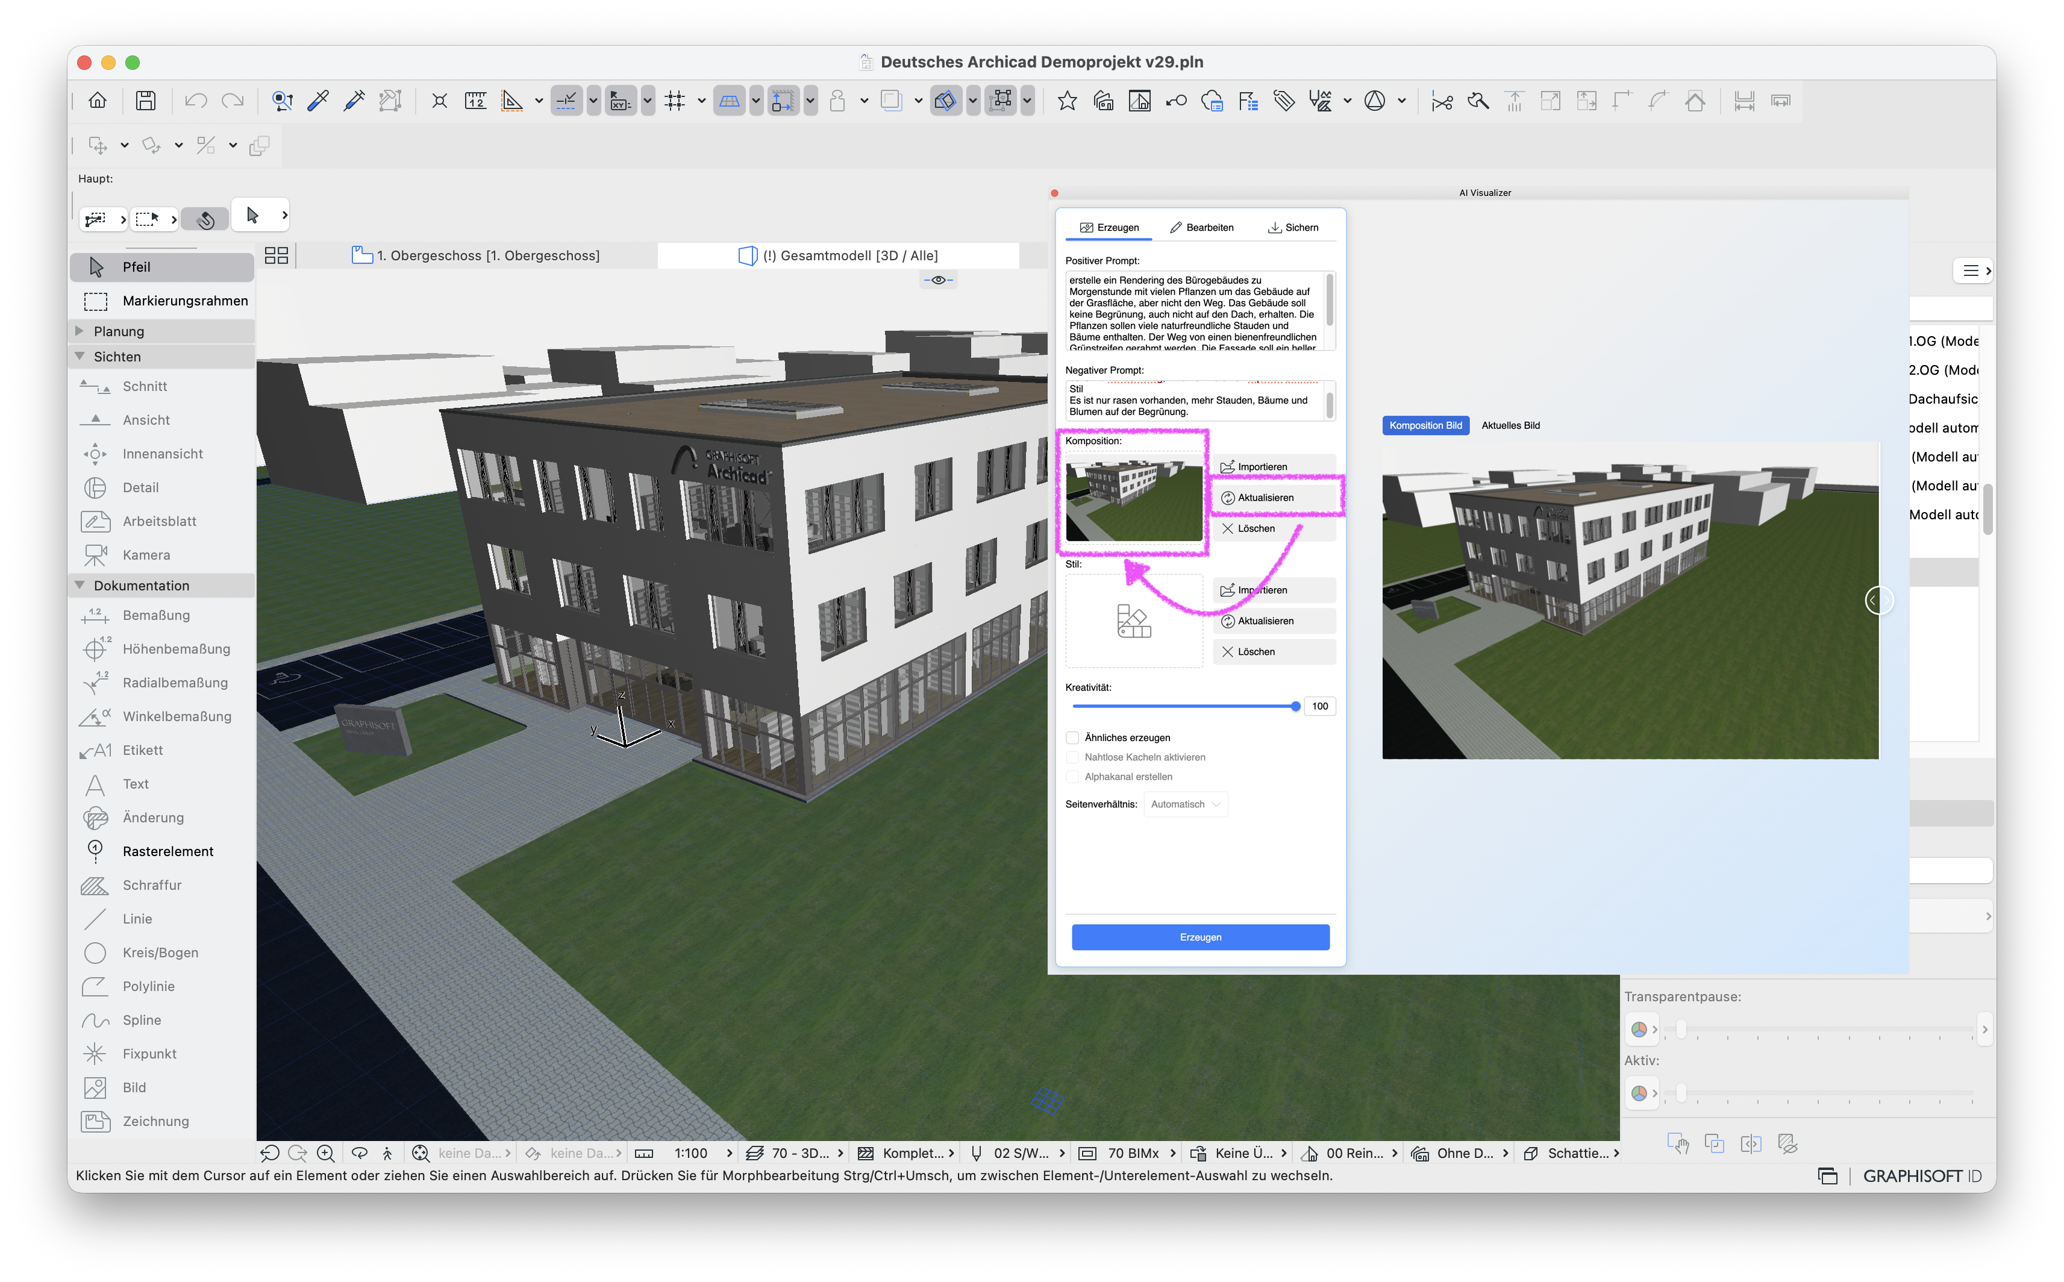2064x1282 pixels.
Task: Open the 1. Obergeschoss floor plan tab
Action: point(477,255)
